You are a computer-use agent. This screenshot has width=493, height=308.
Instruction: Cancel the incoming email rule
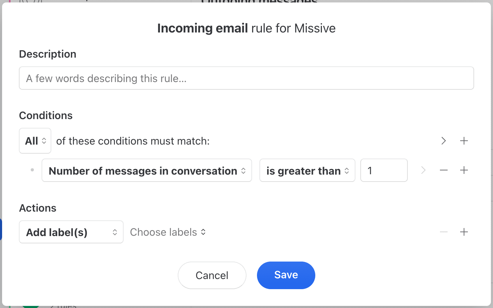point(212,275)
